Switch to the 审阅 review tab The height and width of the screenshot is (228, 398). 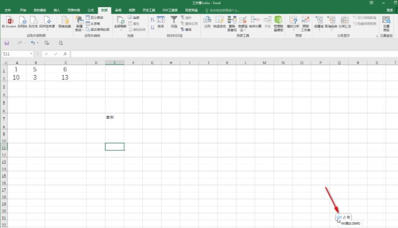119,10
